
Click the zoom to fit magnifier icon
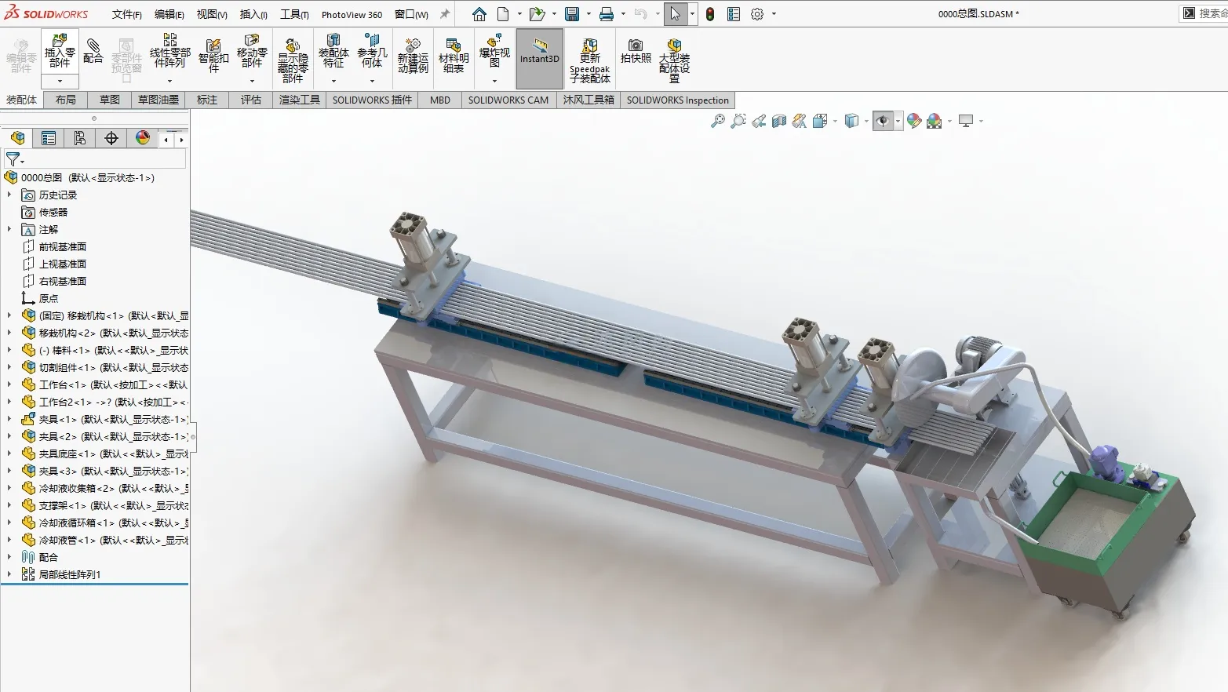[717, 121]
